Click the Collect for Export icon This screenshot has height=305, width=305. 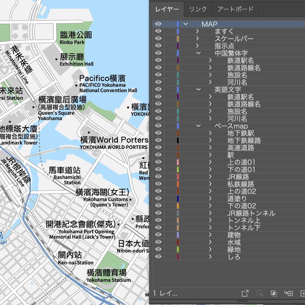[245, 293]
